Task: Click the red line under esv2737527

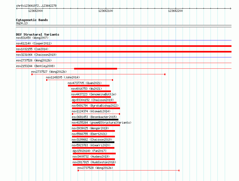Action: [x=98, y=74]
